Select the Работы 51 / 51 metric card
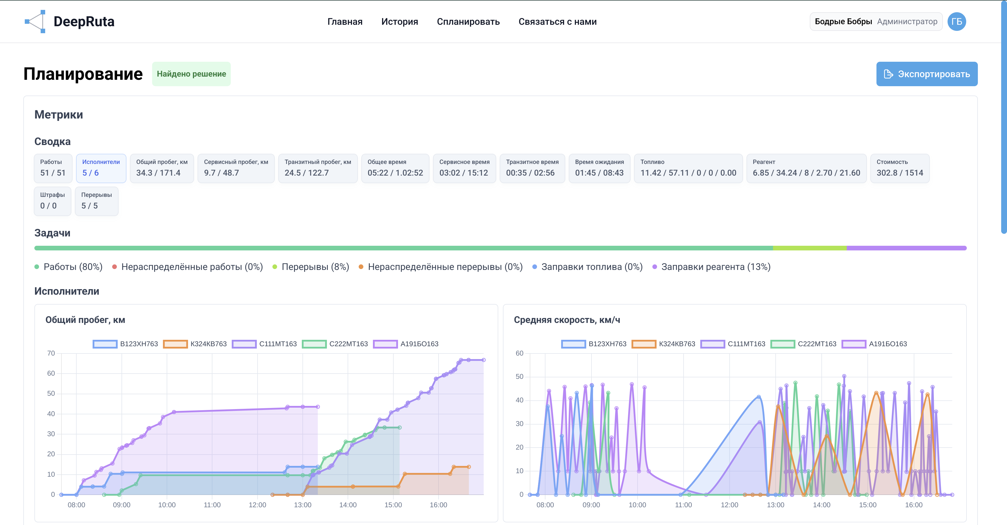The height and width of the screenshot is (525, 1007). [x=53, y=168]
